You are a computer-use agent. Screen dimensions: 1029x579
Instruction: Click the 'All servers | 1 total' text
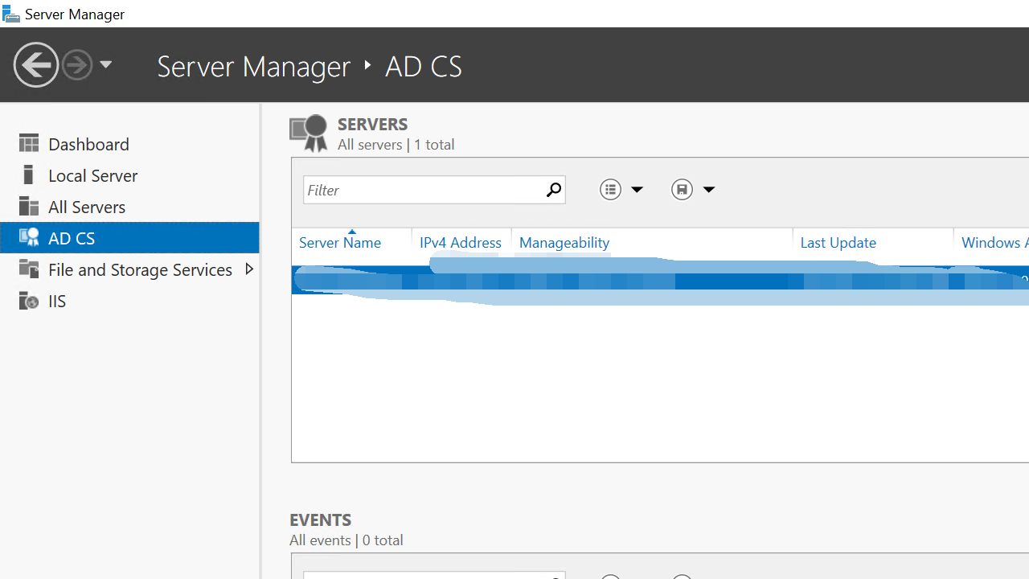[396, 145]
